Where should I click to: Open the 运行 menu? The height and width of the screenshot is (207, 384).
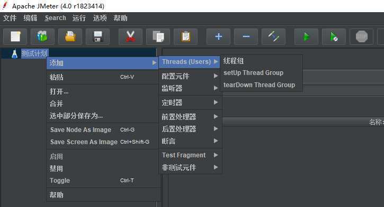[79, 18]
